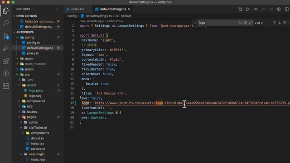Screen dimensions: 290x163
Task: Click Open Changes compare icon in editor toolbar
Action: tap(240, 9)
